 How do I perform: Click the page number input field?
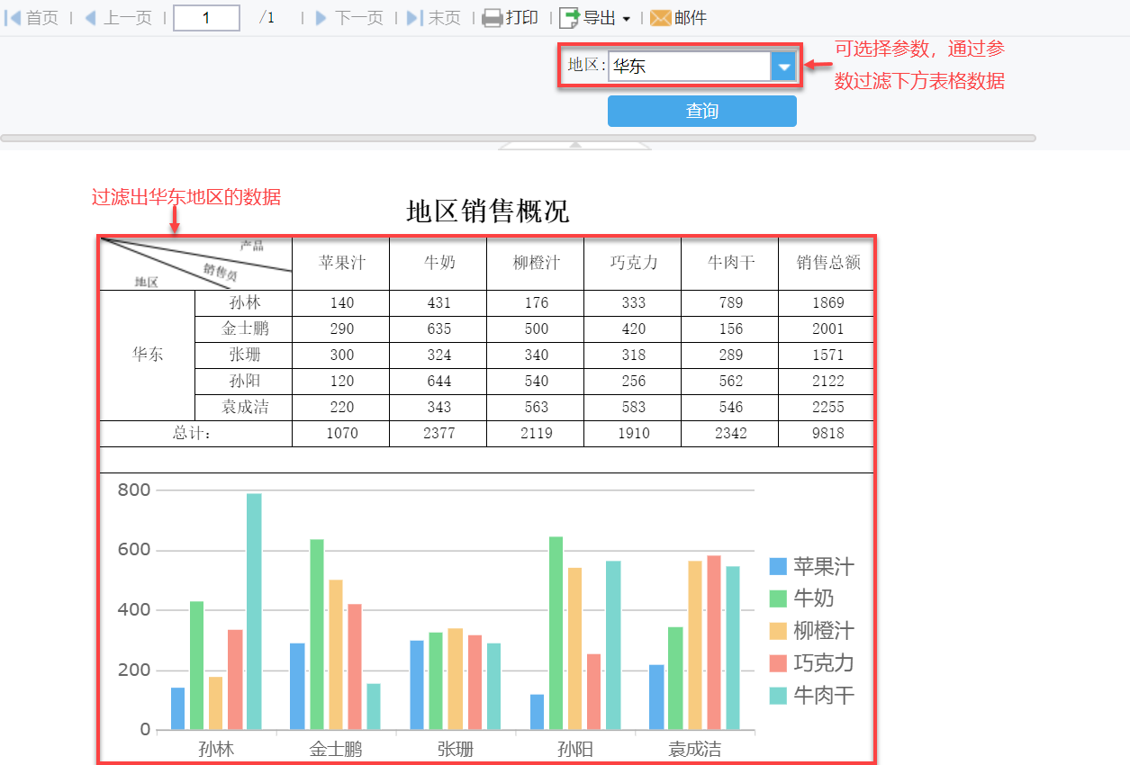(206, 18)
